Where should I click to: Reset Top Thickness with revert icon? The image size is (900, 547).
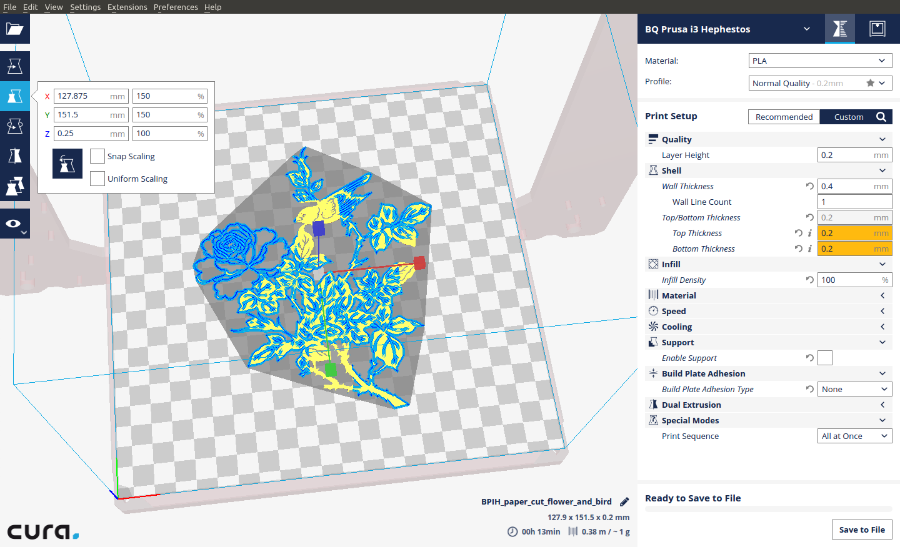point(799,233)
